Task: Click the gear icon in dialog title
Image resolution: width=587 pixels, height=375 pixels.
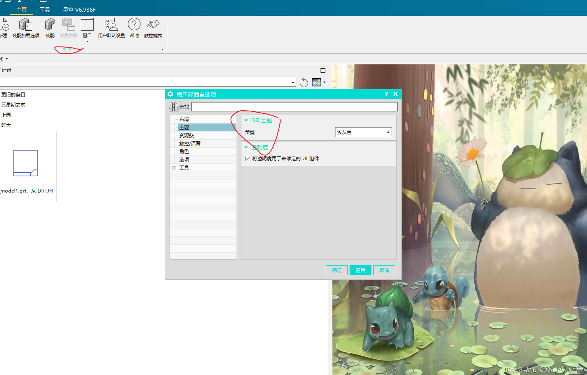Action: pyautogui.click(x=170, y=94)
